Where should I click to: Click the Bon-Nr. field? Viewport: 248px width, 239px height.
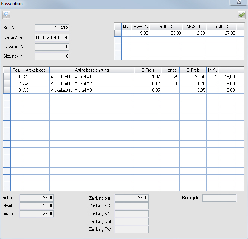point(52,28)
